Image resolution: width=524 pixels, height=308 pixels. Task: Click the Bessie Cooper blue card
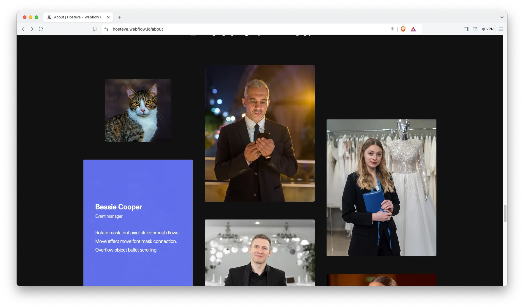click(x=138, y=223)
